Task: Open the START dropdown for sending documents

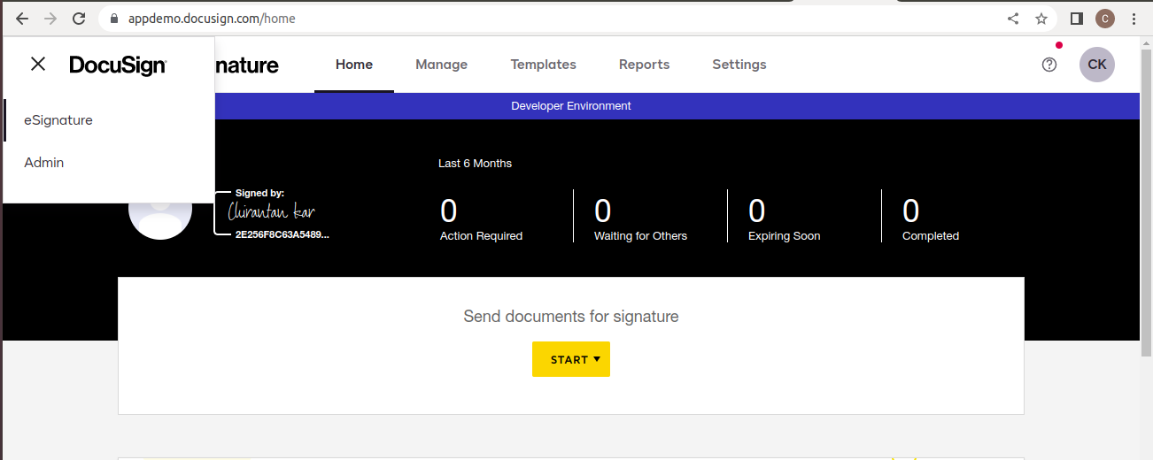Action: (571, 359)
